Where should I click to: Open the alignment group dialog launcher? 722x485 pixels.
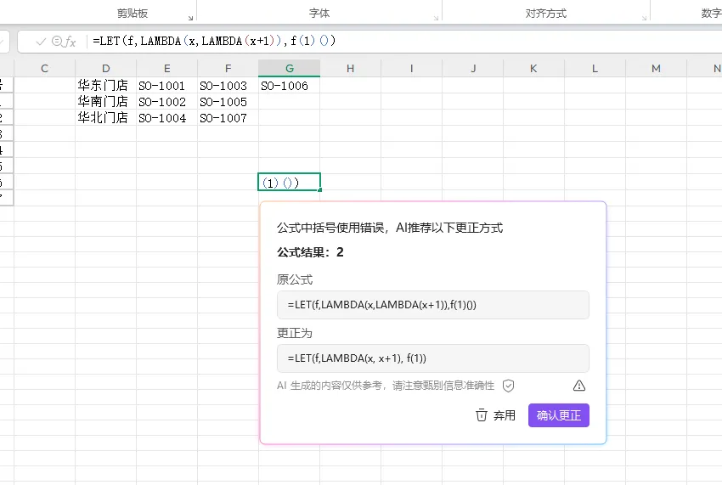tap(644, 18)
